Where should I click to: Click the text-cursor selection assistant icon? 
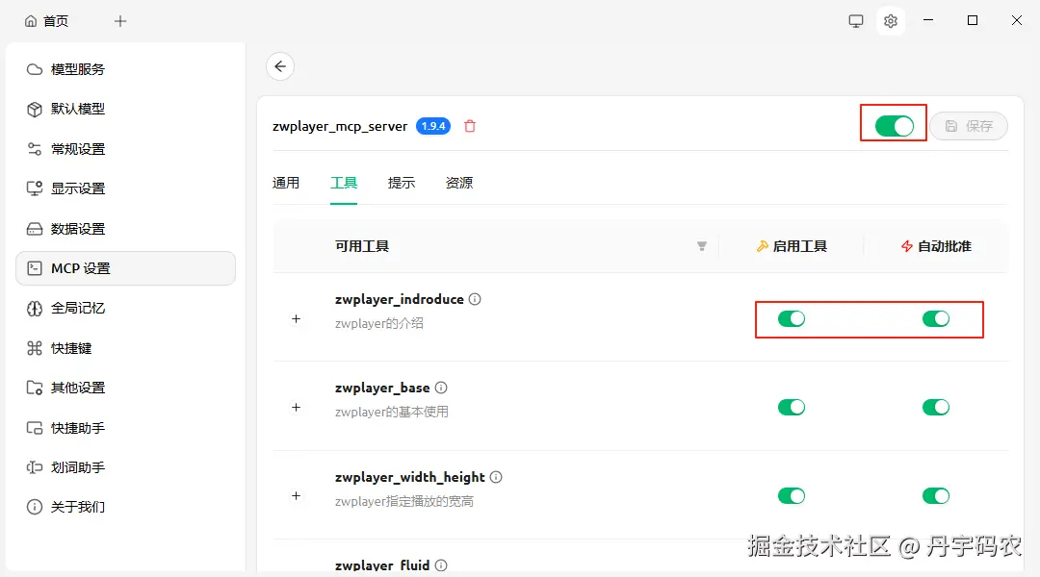point(35,467)
